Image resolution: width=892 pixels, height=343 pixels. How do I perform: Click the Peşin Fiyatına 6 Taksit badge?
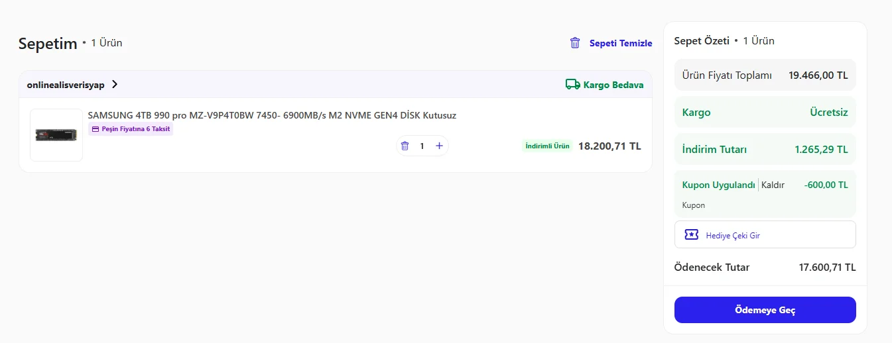[x=131, y=129]
